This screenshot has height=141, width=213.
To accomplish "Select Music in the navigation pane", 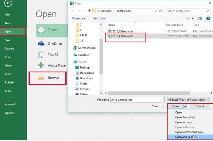I will click(81, 83).
